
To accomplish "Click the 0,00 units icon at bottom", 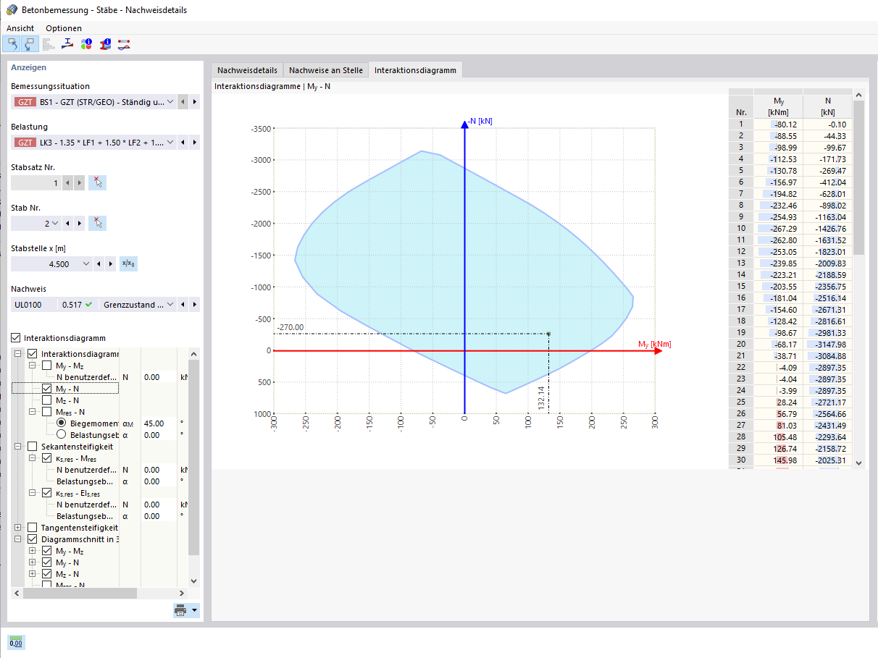I will tap(16, 641).
